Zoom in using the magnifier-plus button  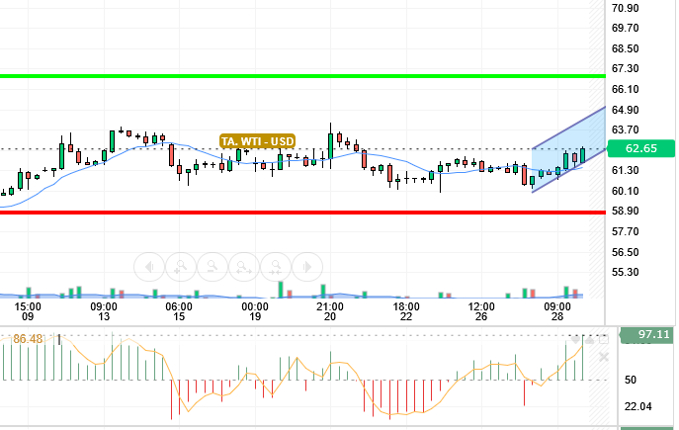181,267
